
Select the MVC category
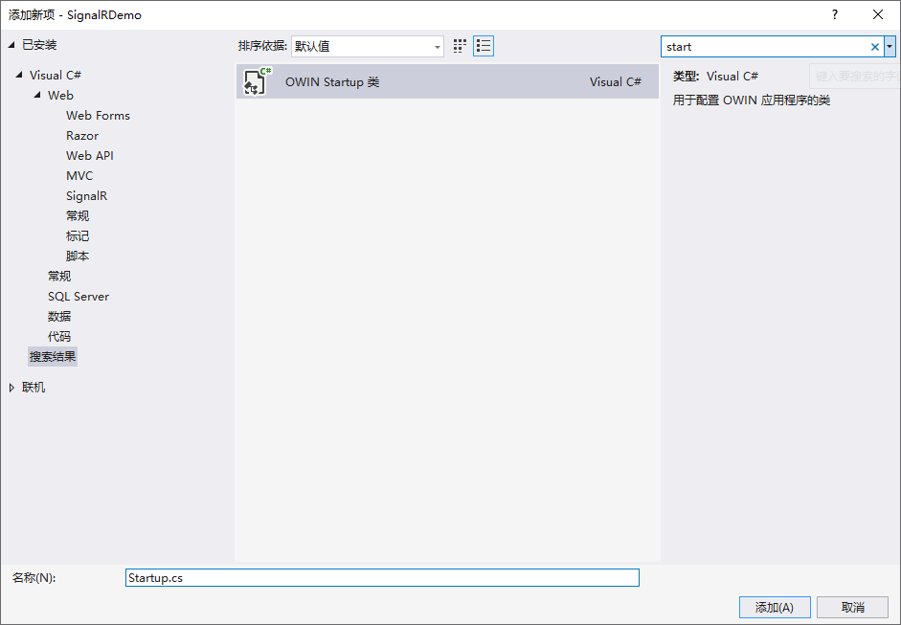79,176
